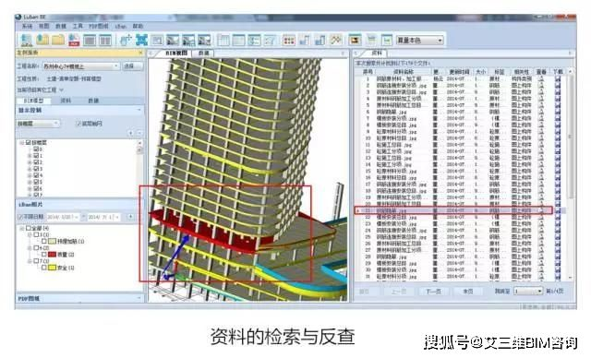
Task: Click the 更新时间 column header
Action: click(x=459, y=71)
